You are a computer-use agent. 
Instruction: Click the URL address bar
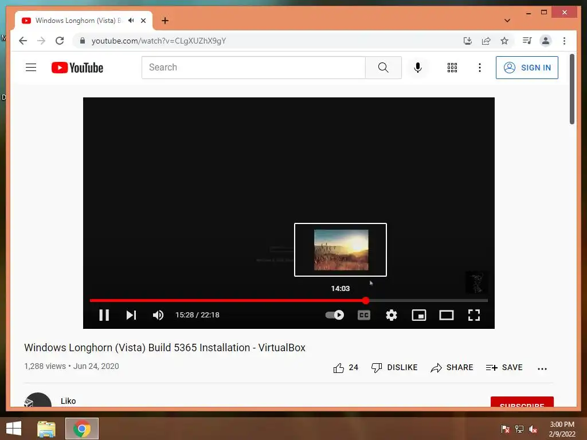(x=269, y=41)
